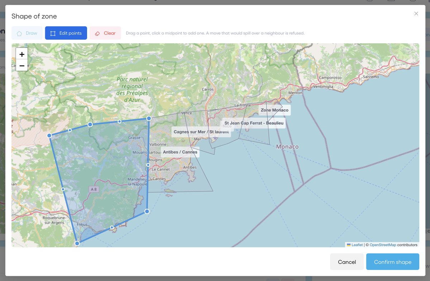Click the polygon's northeast corner vertex handle
The width and height of the screenshot is (430, 281).
coord(149,118)
